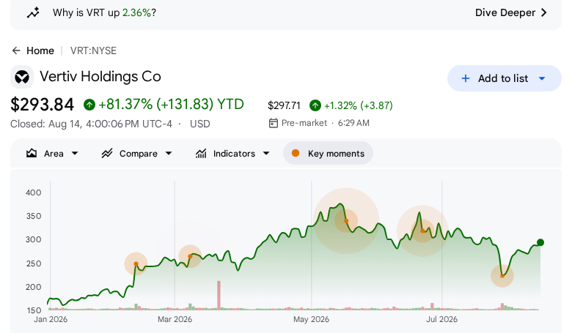Screen dimensions: 572x333
Task: Click the 400 y-axis label
Action: click(x=34, y=192)
